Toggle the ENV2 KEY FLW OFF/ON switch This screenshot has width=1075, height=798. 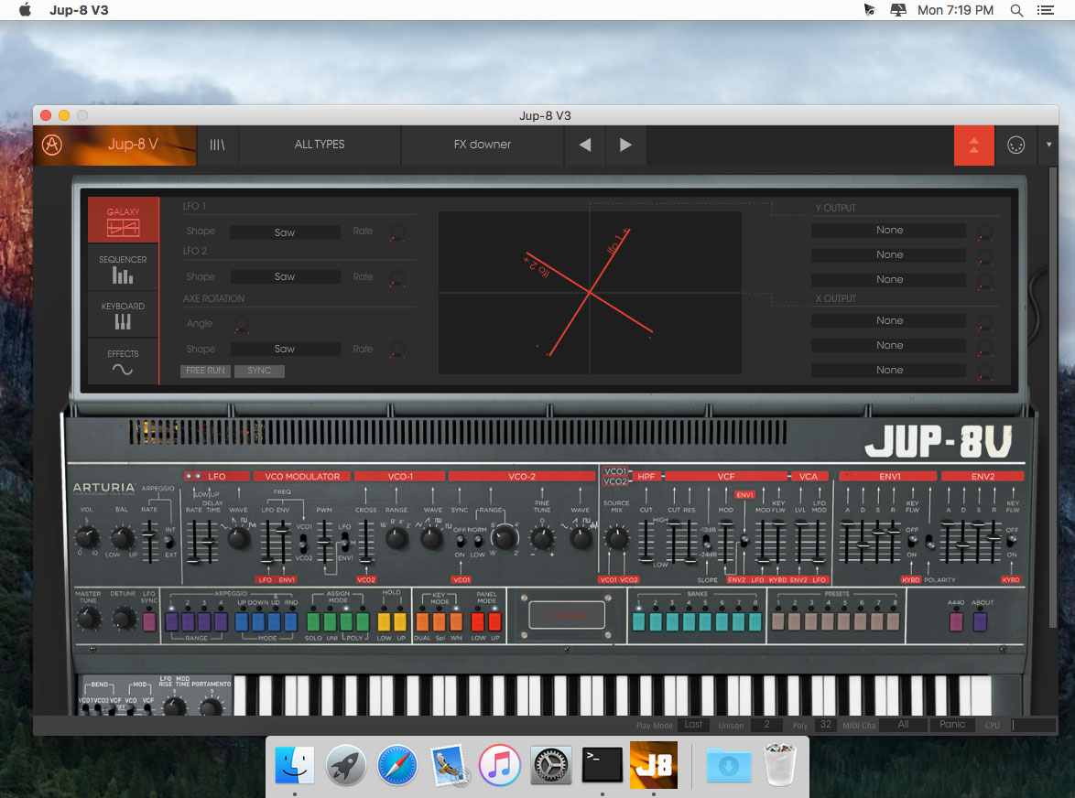1011,541
